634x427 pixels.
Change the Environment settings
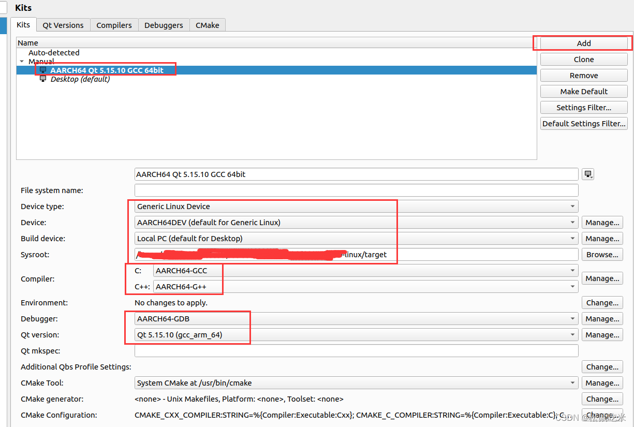[602, 302]
